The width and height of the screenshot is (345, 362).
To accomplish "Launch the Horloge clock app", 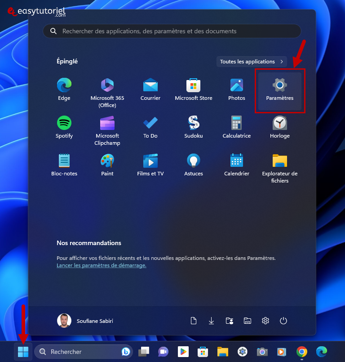I will (280, 127).
